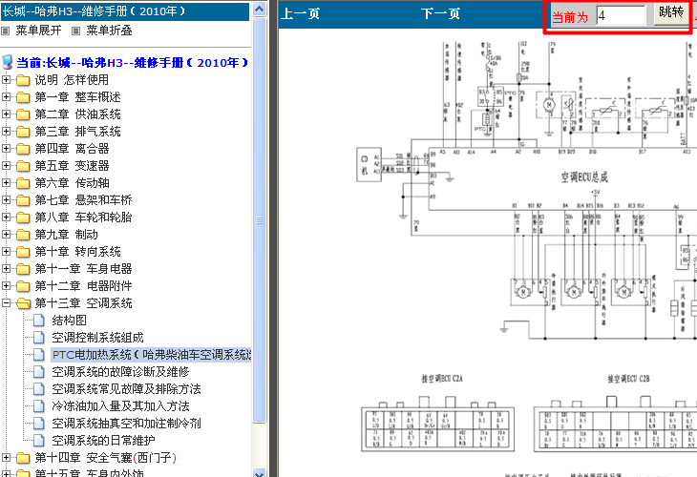The height and width of the screenshot is (477, 697).
Task: Expand 第七章 悬架和车桥 tree node
Action: 7,199
